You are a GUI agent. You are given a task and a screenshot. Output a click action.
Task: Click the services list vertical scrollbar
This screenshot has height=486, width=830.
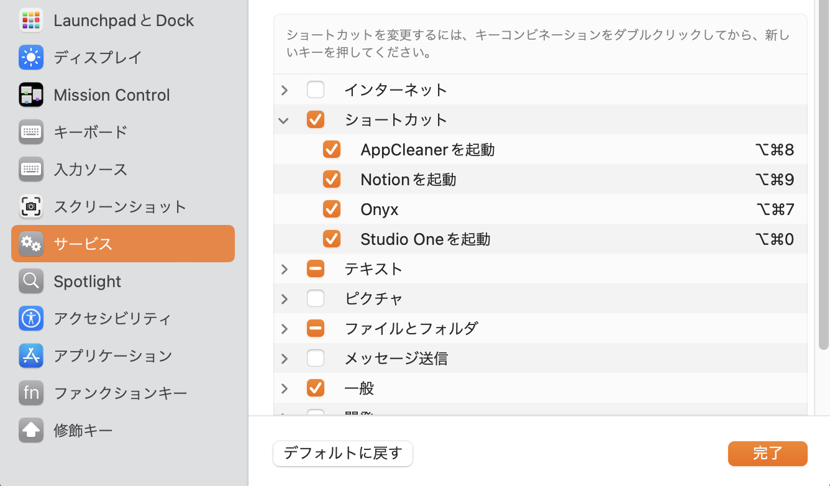point(823,186)
